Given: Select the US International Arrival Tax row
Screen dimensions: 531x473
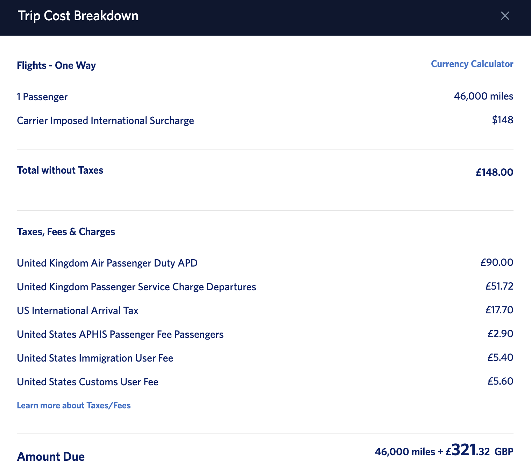Looking at the screenshot, I should tap(78, 311).
